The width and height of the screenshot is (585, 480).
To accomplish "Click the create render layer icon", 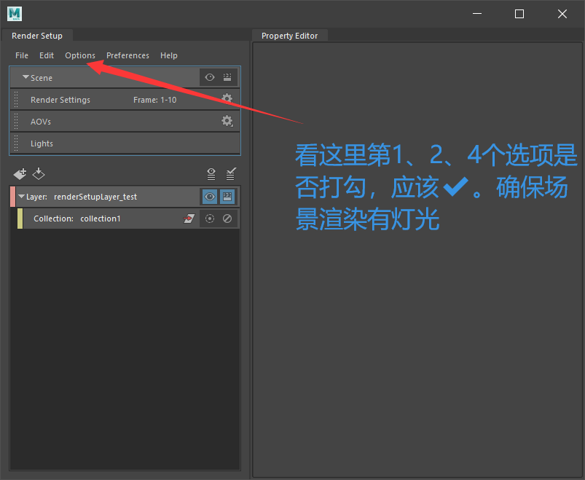I will point(20,174).
